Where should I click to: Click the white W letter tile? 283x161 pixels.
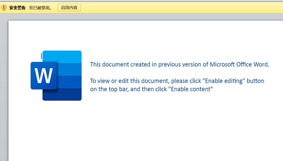tap(43, 76)
